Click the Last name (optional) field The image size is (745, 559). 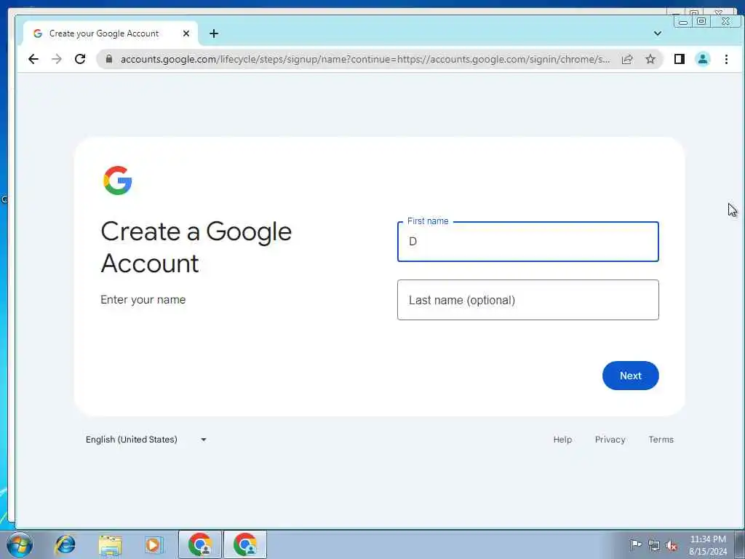coord(528,300)
